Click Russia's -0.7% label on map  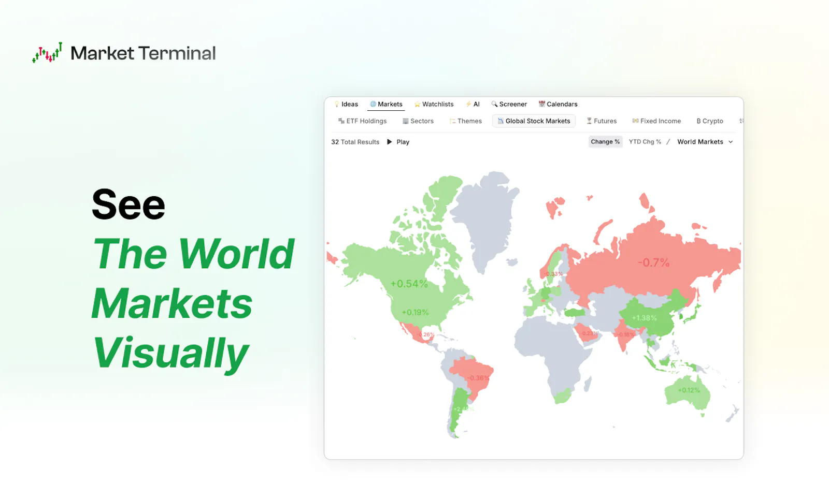click(653, 263)
